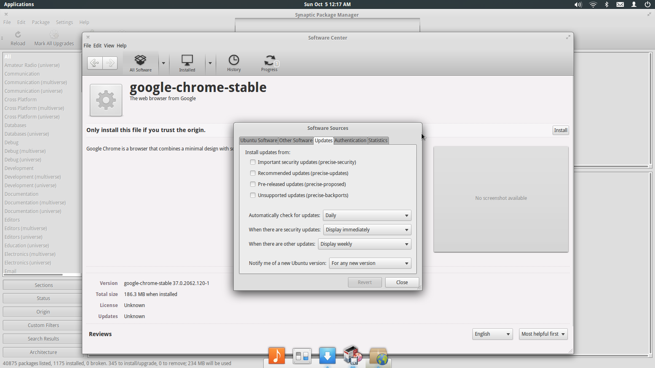The image size is (655, 368).
Task: Open the Bluetooth indicator
Action: click(607, 4)
